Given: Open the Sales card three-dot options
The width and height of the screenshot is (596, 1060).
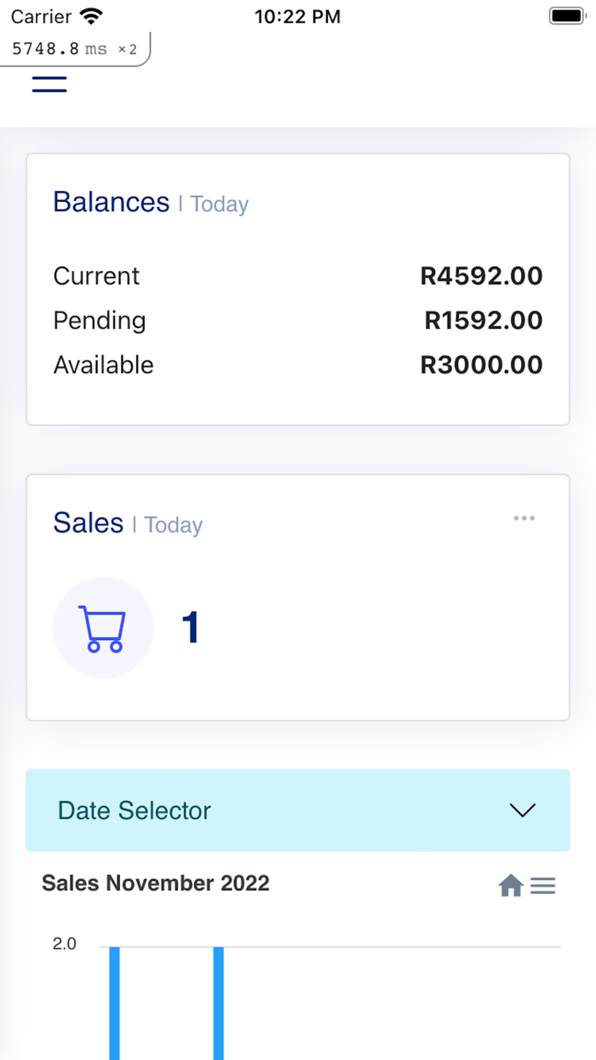Looking at the screenshot, I should tap(524, 518).
